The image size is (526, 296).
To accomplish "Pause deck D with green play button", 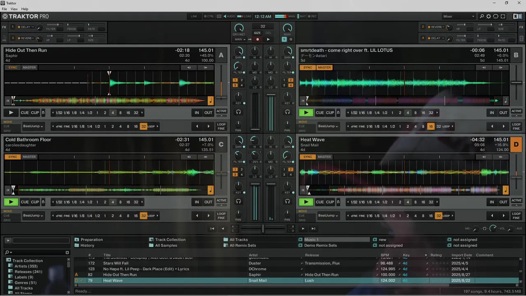I will click(x=306, y=202).
